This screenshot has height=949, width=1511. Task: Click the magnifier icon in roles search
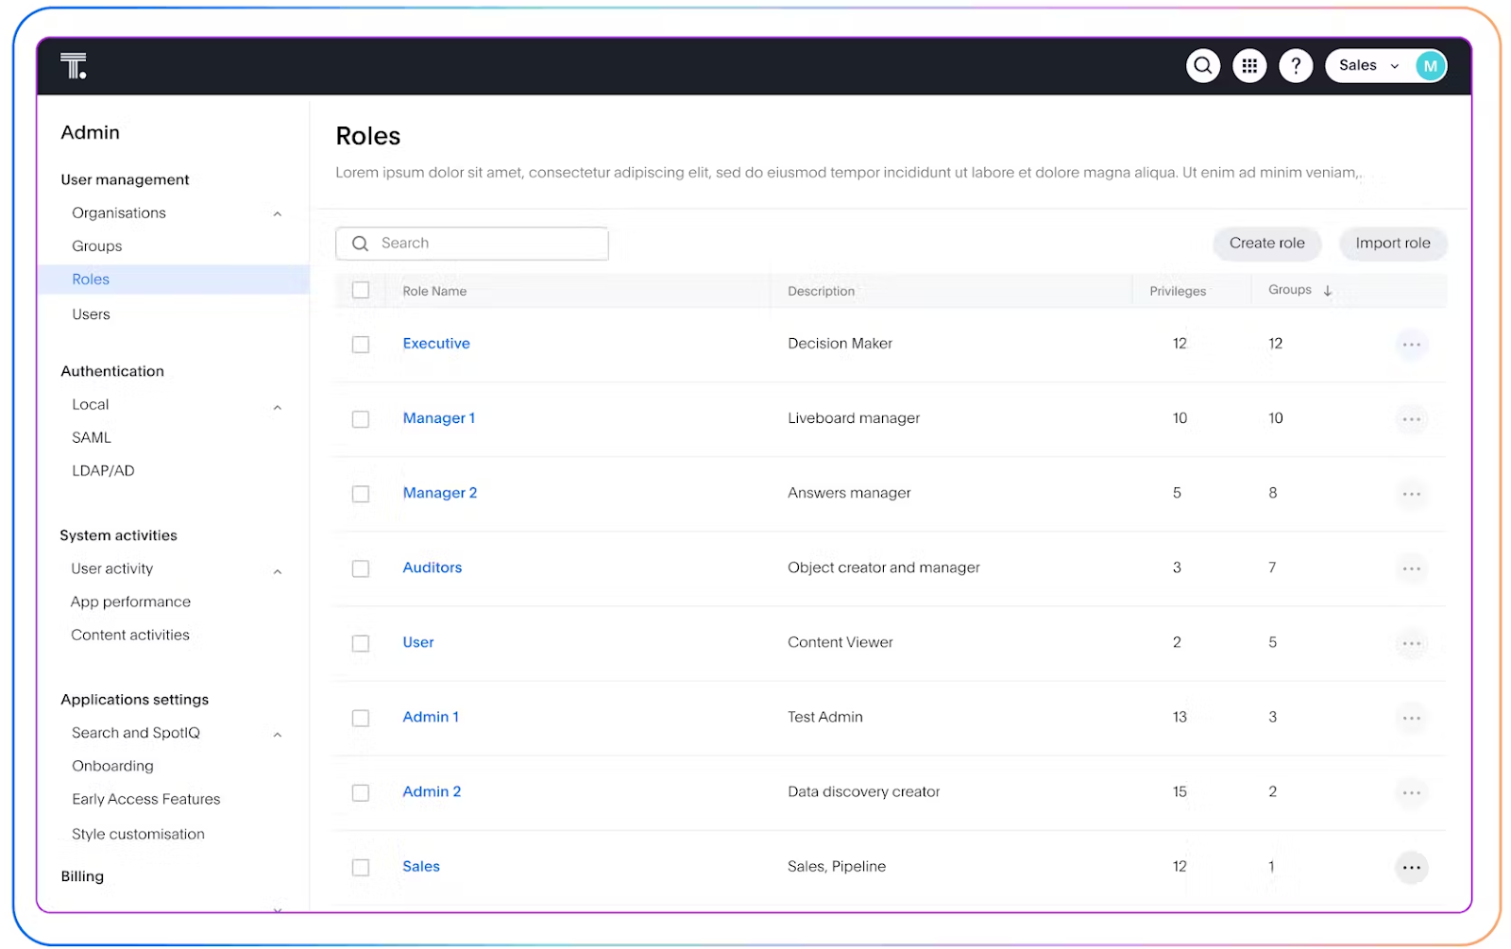(x=360, y=244)
